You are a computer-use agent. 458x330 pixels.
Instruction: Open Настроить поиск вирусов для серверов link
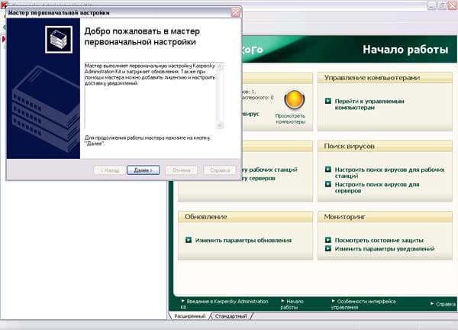click(x=377, y=188)
